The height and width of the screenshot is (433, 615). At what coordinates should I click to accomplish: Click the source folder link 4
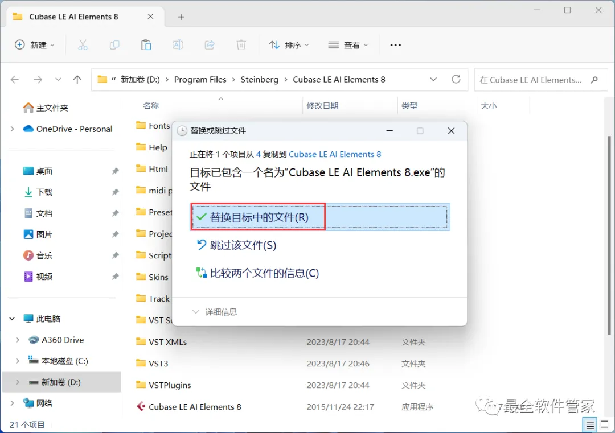click(258, 154)
